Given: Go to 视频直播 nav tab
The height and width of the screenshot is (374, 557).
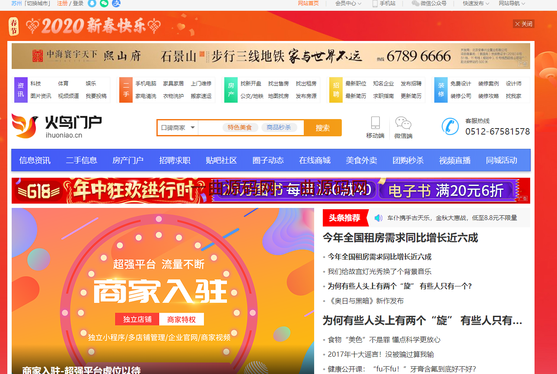Looking at the screenshot, I should point(455,160).
